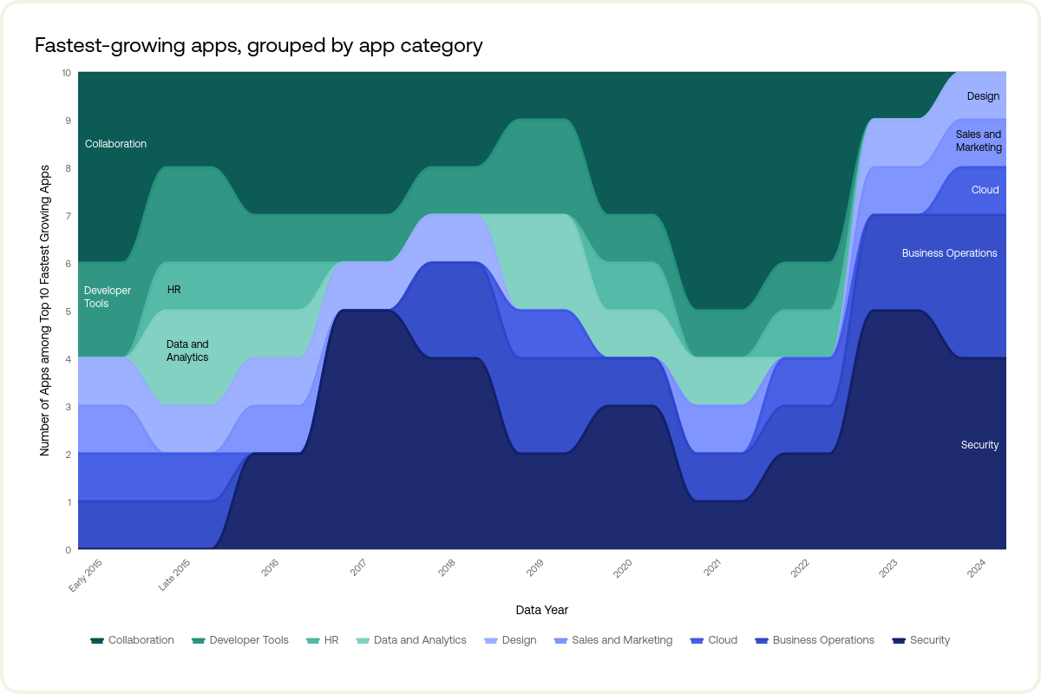Click the Design legend swatch icon

pos(490,640)
